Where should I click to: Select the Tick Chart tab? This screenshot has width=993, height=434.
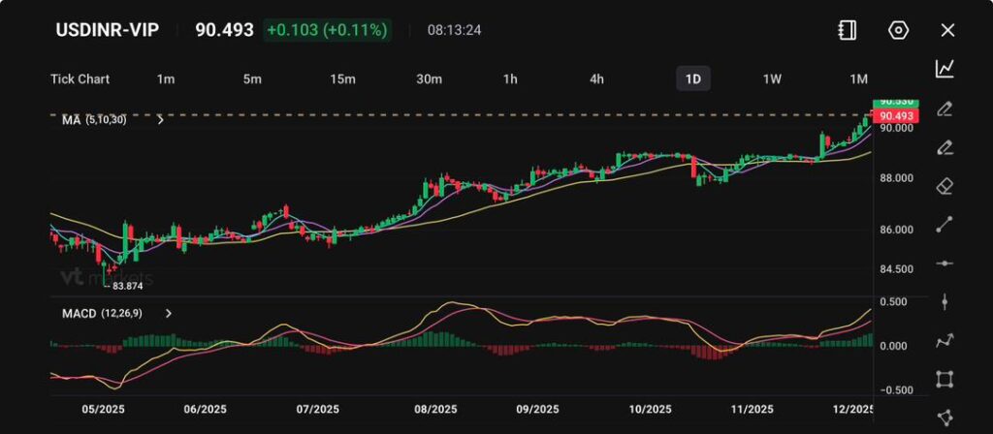point(80,78)
